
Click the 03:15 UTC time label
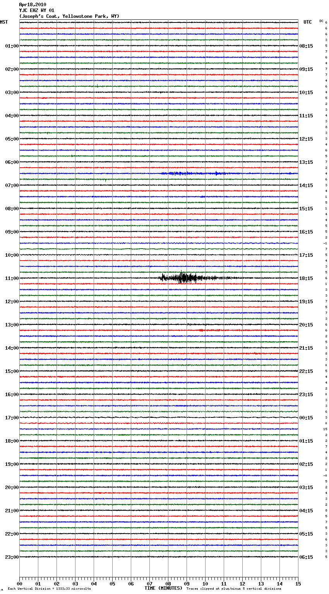click(x=306, y=488)
